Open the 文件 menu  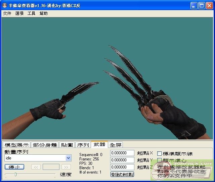pyautogui.click(x=7, y=13)
